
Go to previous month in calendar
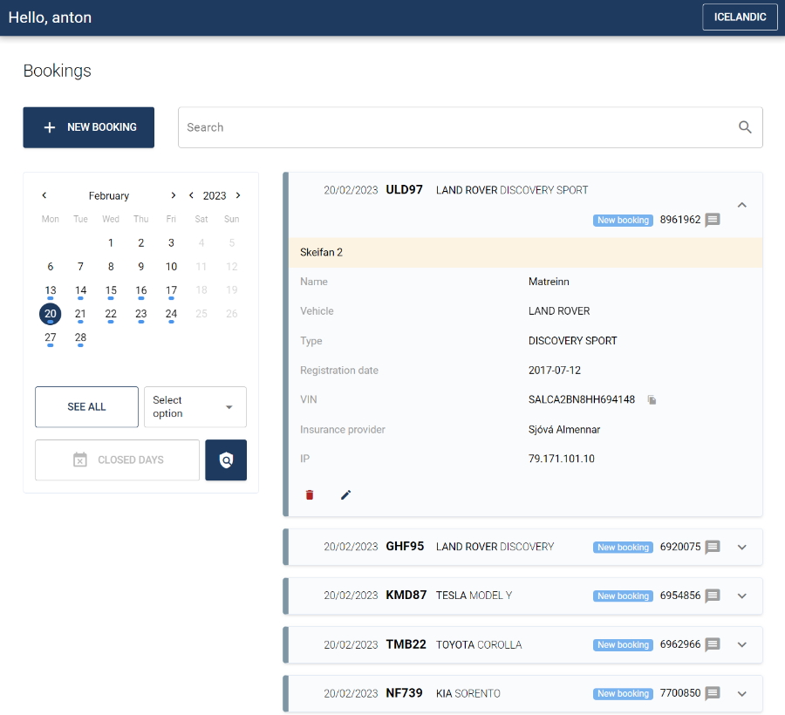point(44,195)
